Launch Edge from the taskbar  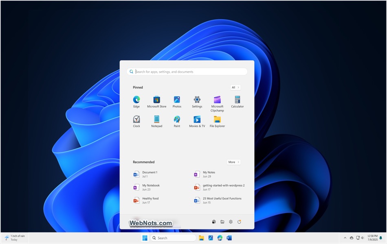(220, 238)
